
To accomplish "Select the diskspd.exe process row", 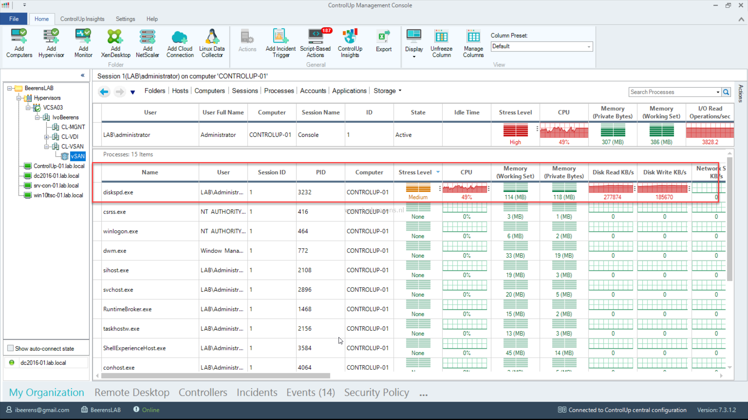I will point(409,192).
